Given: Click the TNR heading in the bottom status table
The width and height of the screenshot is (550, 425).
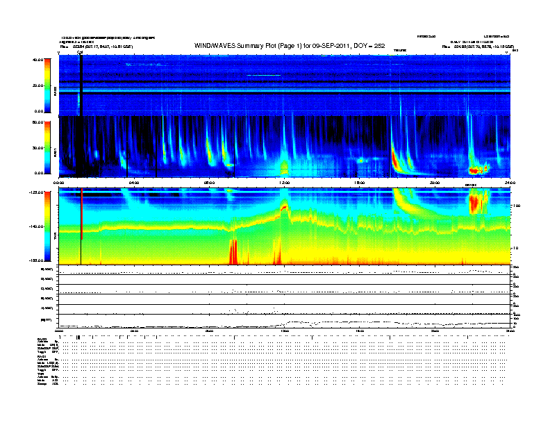Looking at the screenshot, I should click(40, 374).
